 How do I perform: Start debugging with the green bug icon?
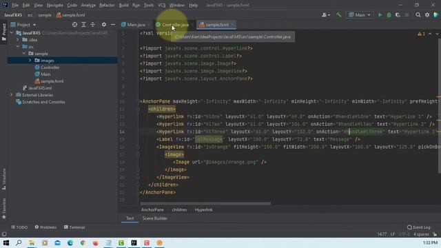(x=389, y=15)
